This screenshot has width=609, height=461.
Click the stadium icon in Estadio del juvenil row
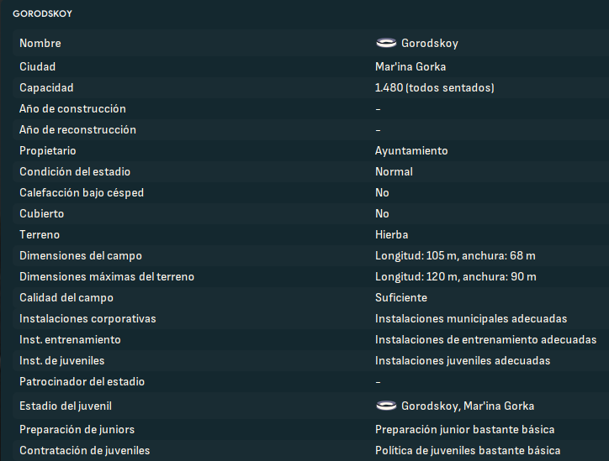[x=386, y=406]
